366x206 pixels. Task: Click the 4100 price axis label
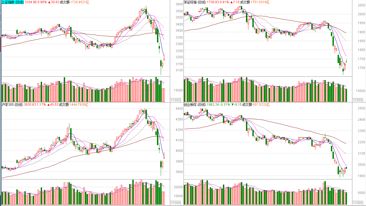pos(179,141)
